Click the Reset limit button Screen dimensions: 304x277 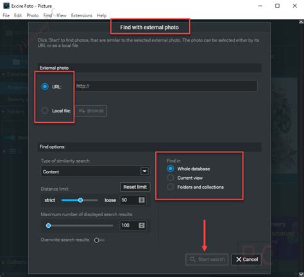pyautogui.click(x=135, y=187)
